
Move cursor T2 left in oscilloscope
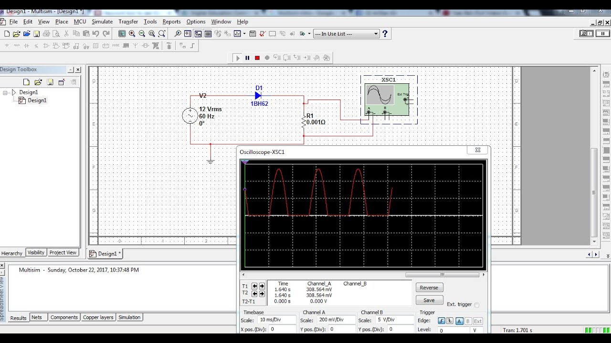click(254, 294)
